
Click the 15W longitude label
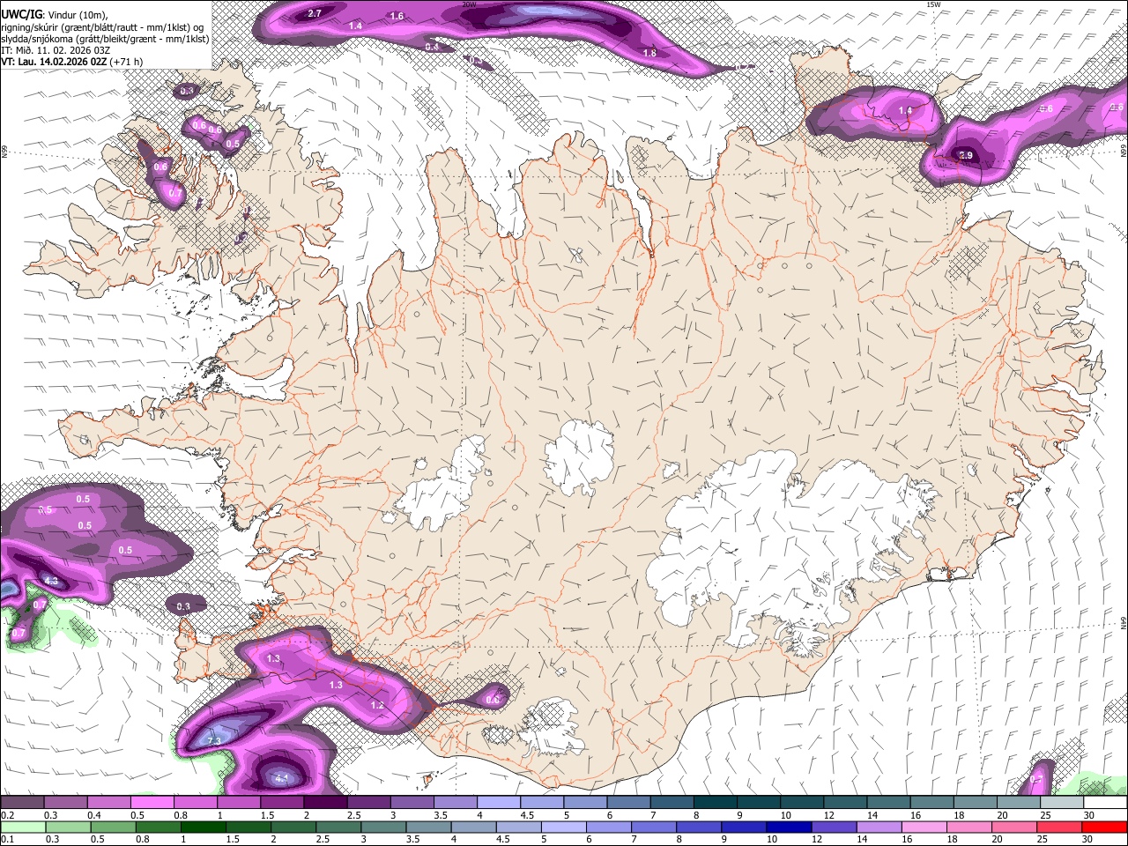pos(933,4)
